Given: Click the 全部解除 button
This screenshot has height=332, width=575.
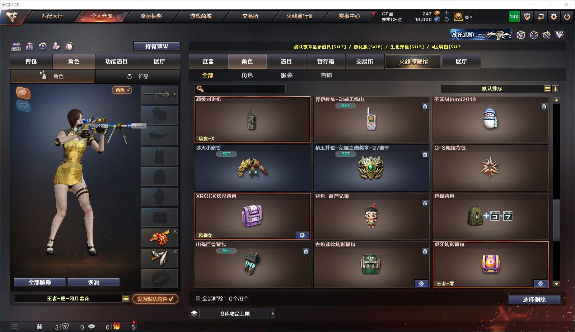Looking at the screenshot, I should [x=40, y=282].
